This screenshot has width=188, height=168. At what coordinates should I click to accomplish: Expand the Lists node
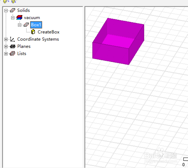coord(6,54)
